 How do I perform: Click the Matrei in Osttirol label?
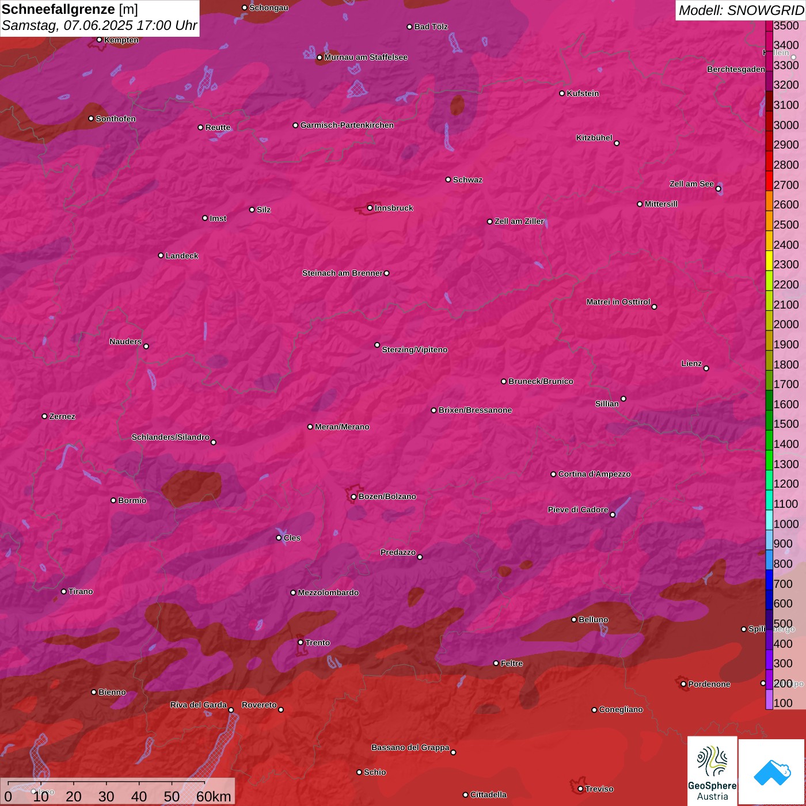click(618, 302)
